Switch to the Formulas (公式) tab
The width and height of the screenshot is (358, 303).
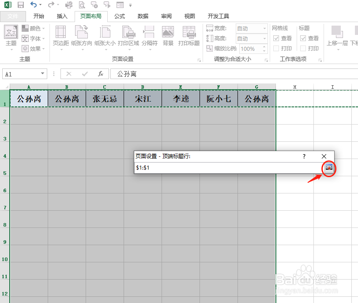(x=120, y=16)
